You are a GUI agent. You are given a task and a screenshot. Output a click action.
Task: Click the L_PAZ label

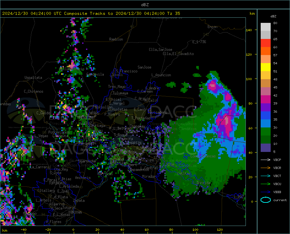click(x=239, y=197)
